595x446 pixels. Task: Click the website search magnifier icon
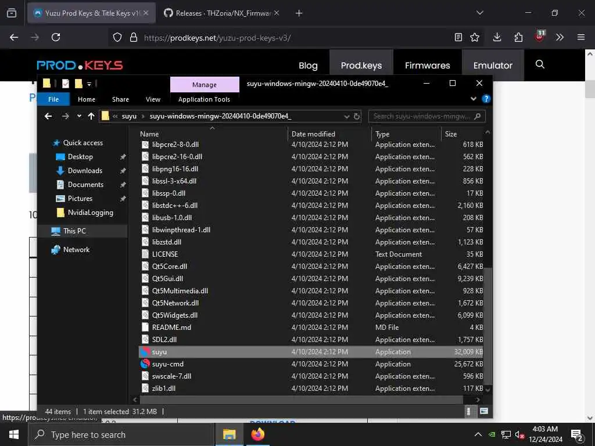(540, 64)
